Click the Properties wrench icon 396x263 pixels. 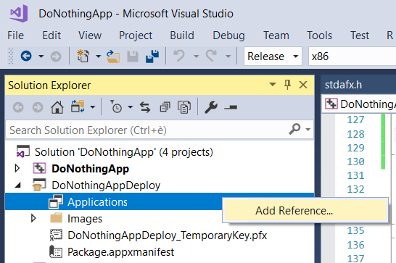(x=211, y=107)
